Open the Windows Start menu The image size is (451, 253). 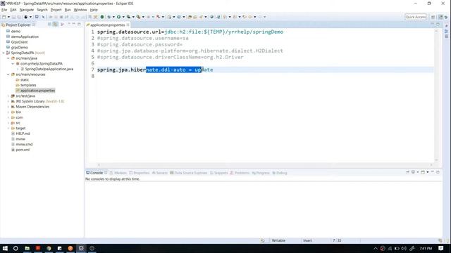5,248
